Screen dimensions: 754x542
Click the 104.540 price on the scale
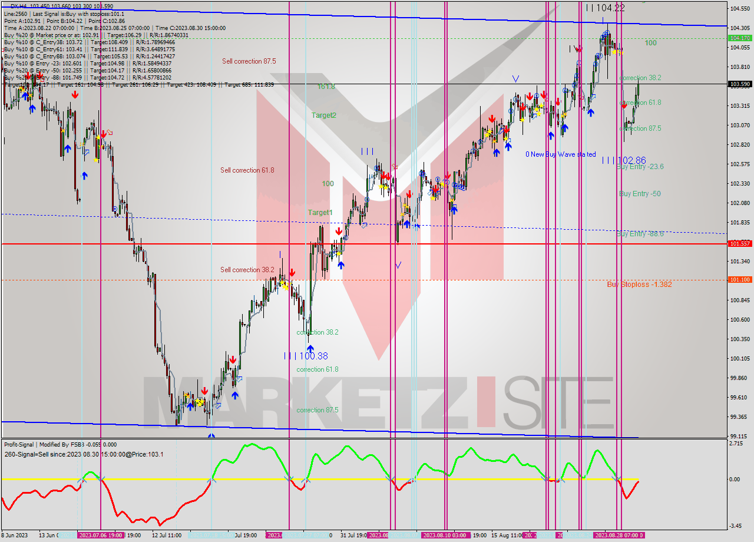tap(740, 9)
